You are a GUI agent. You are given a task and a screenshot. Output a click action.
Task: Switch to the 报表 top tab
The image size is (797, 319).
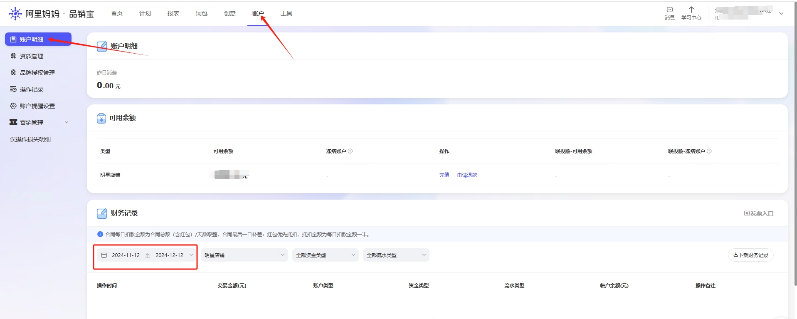click(173, 13)
